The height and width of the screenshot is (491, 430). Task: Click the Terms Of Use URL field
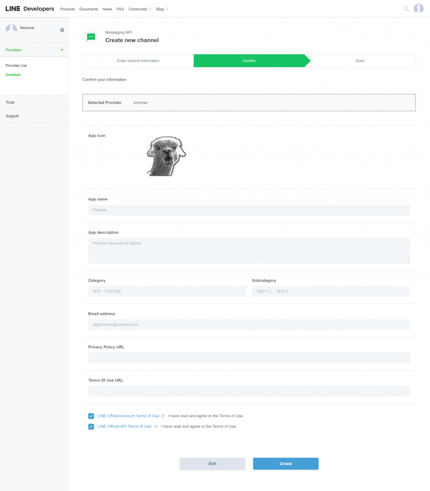(x=249, y=391)
